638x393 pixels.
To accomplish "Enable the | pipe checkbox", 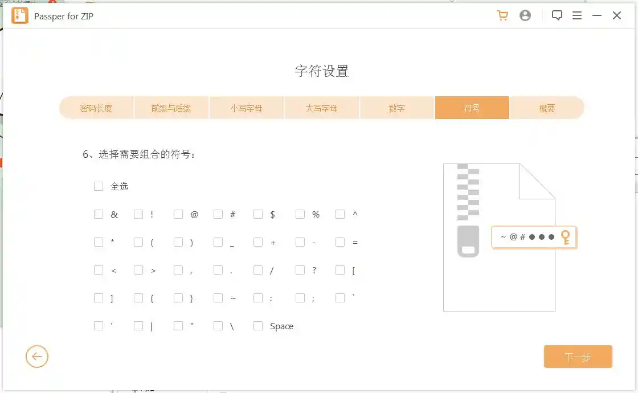I will (138, 326).
